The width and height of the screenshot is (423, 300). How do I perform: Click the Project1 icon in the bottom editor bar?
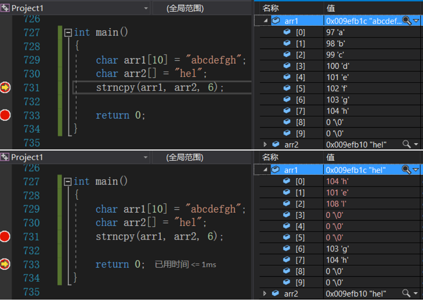(5, 157)
